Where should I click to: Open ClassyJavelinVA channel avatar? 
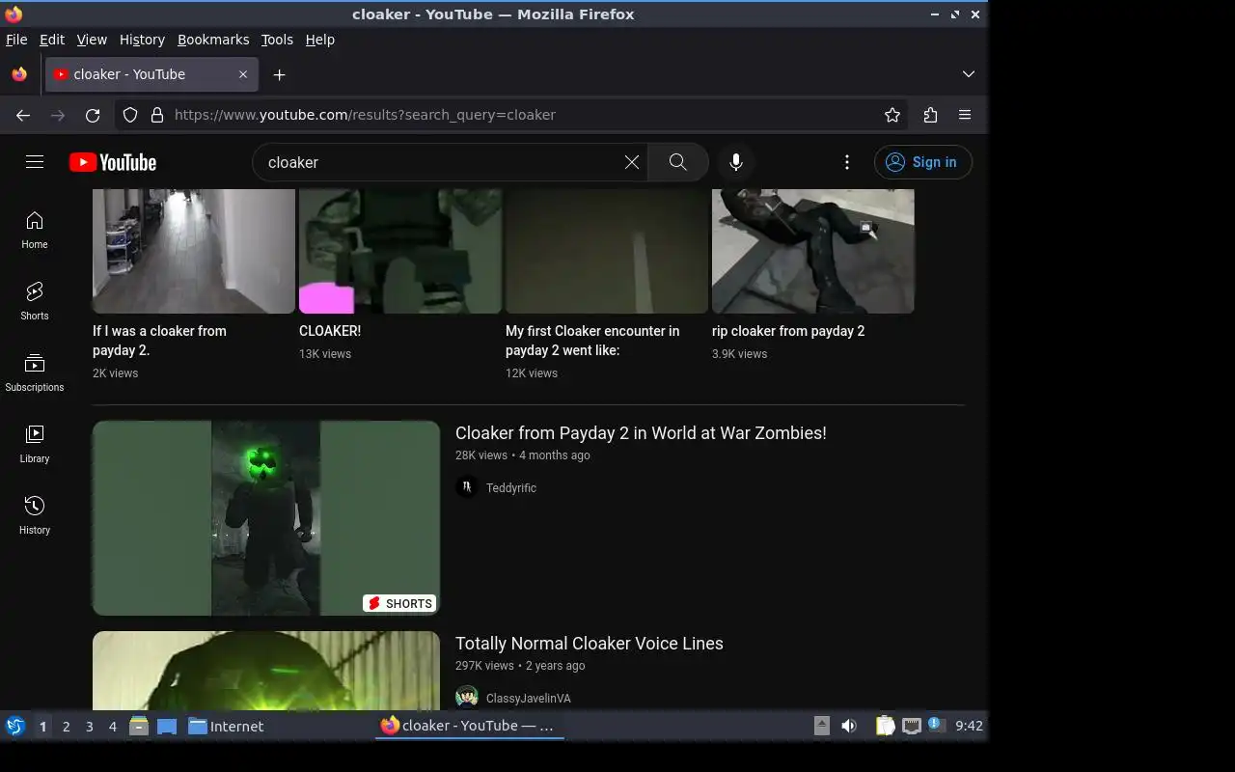467,698
